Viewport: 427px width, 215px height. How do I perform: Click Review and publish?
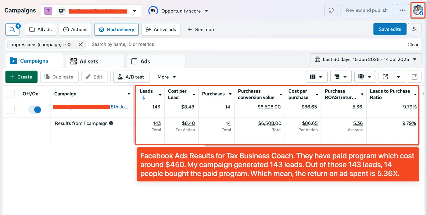367,10
